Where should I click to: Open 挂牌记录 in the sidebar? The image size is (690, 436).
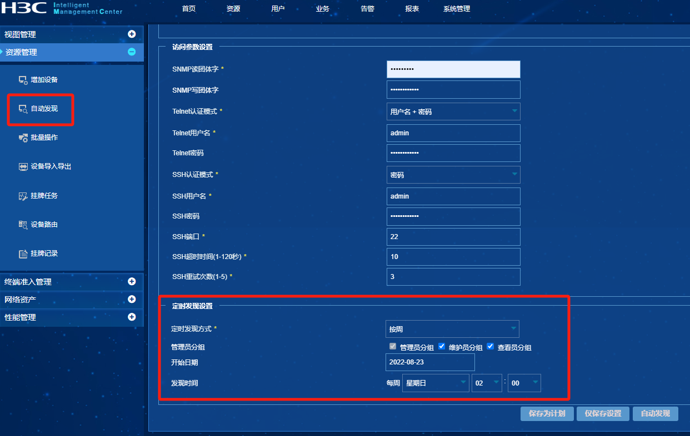pyautogui.click(x=44, y=254)
